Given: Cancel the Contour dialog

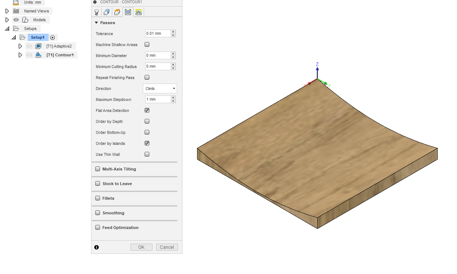Looking at the screenshot, I should click(167, 247).
